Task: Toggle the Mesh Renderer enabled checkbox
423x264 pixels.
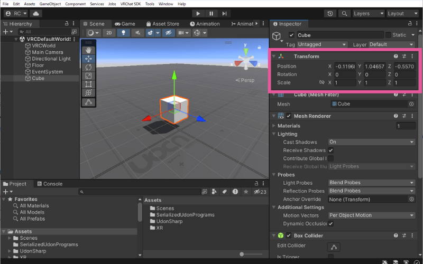Action: pos(289,116)
